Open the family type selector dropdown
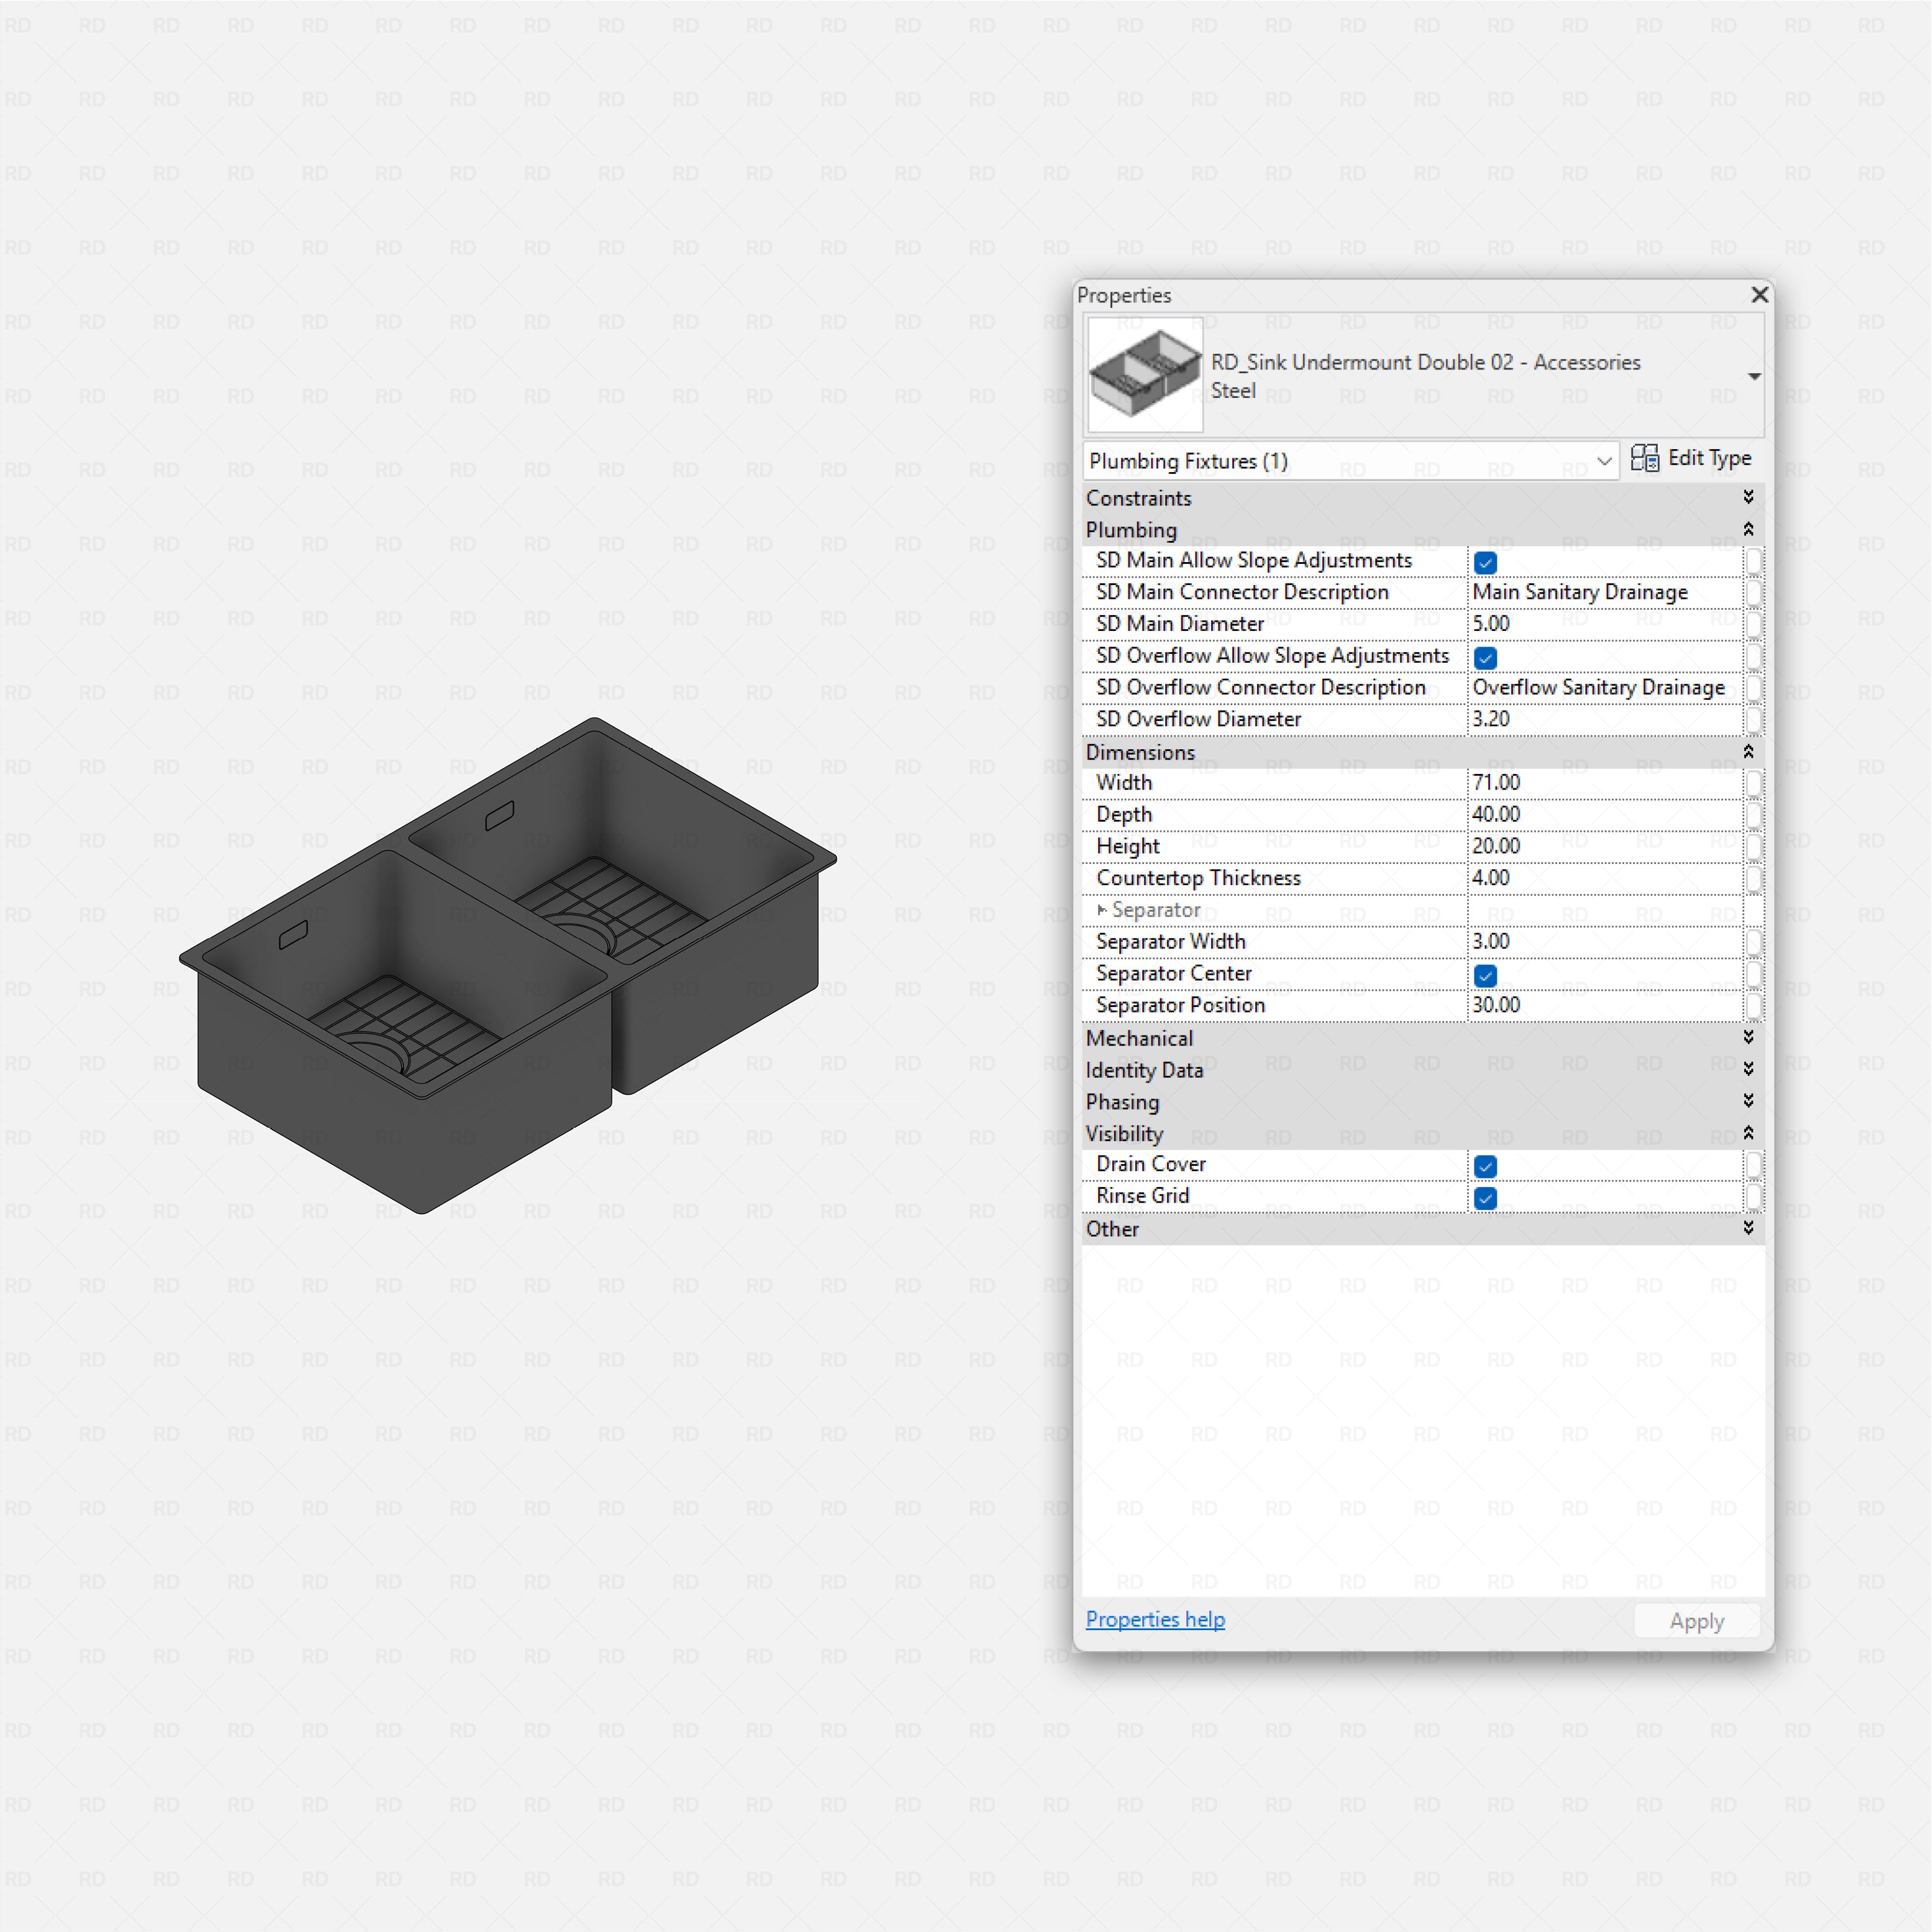 coord(1755,376)
